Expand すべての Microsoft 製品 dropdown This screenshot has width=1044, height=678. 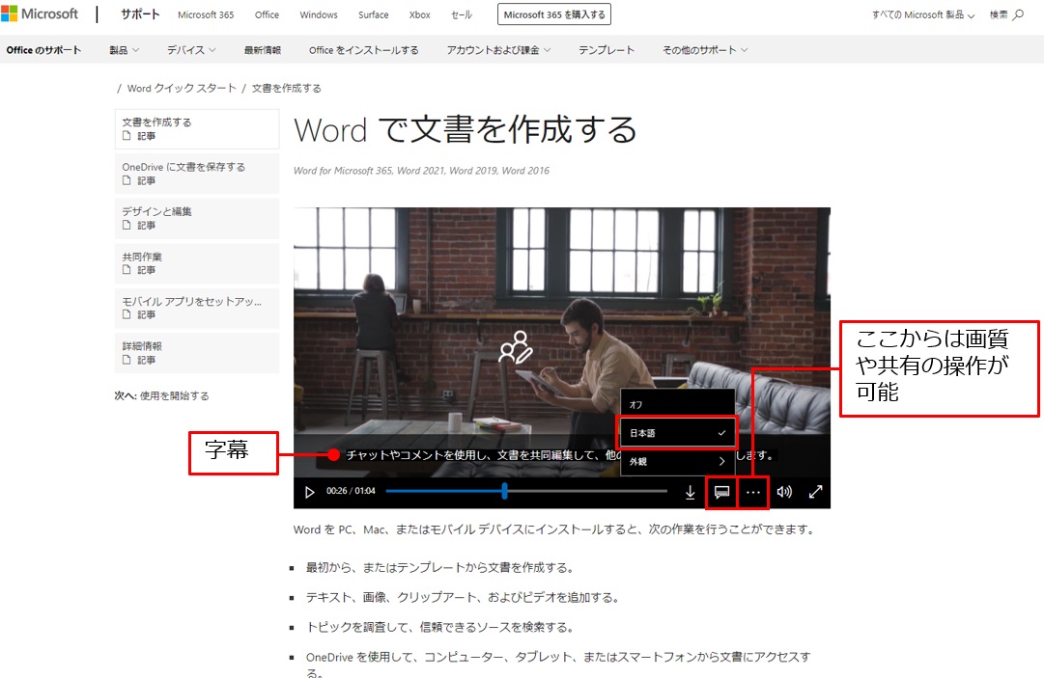pos(923,14)
